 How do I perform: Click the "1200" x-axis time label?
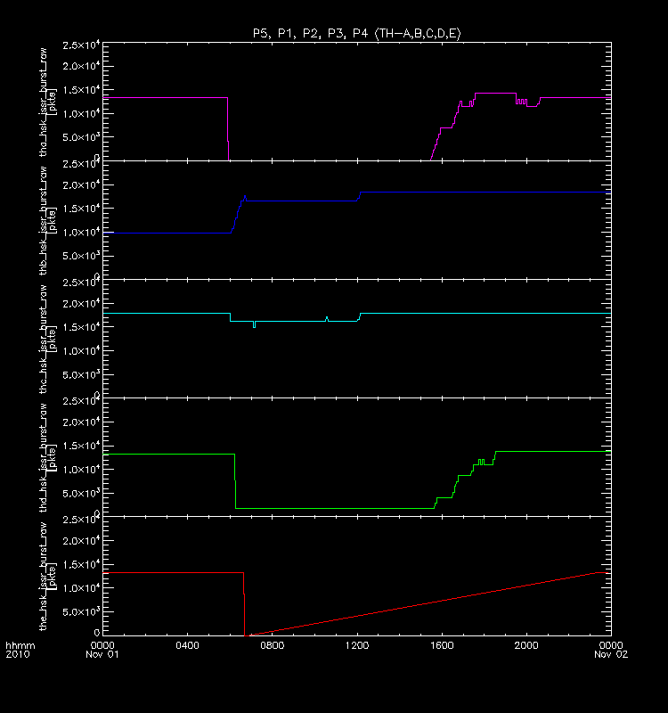click(357, 645)
